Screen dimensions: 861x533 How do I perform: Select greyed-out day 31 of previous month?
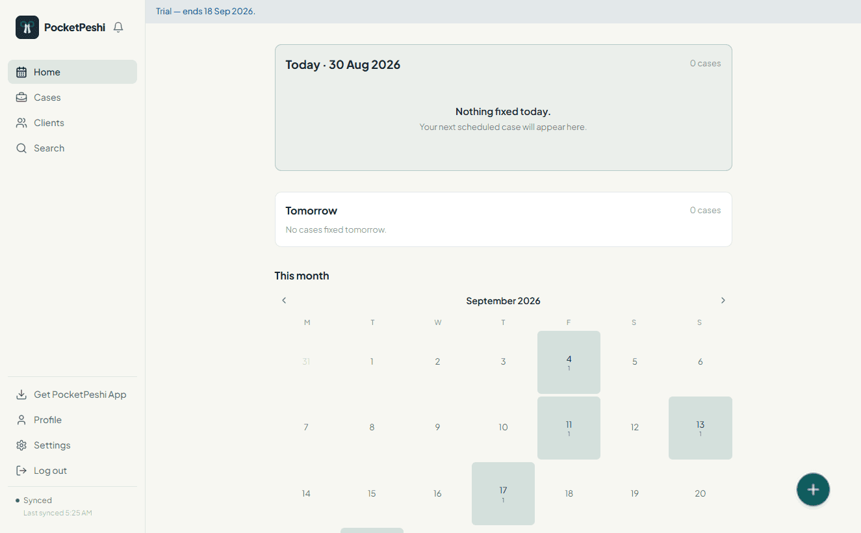(306, 362)
